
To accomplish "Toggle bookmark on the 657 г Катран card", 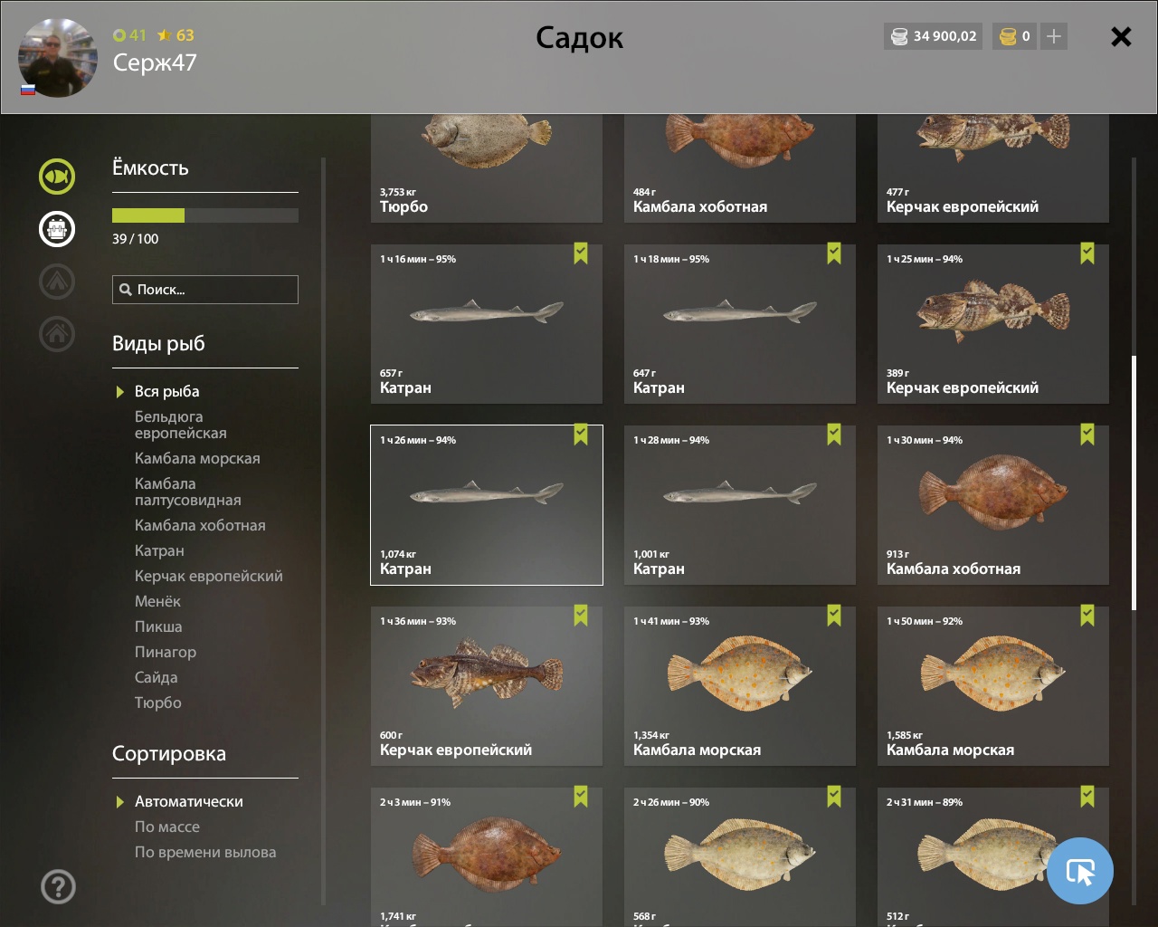I will click(x=581, y=253).
